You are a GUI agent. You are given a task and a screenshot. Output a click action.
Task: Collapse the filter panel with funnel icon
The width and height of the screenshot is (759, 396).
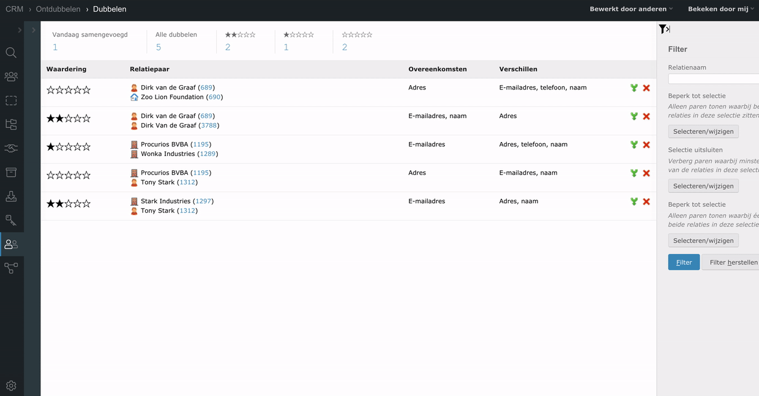664,29
